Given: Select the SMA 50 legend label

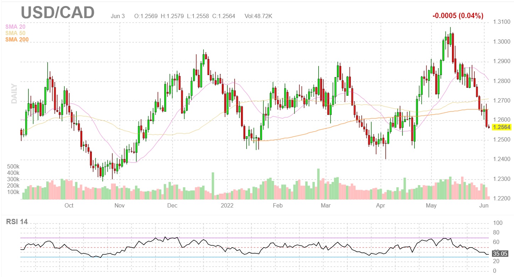Looking at the screenshot, I should tap(15, 33).
